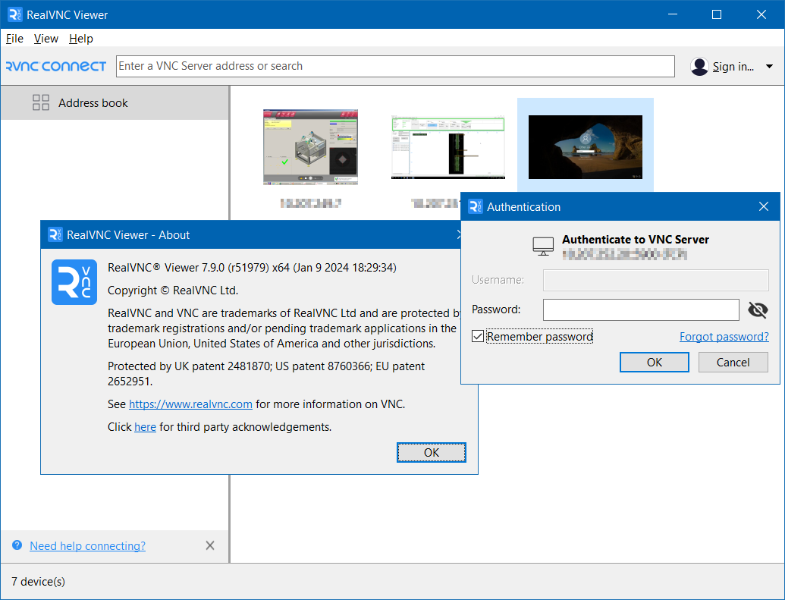Click the help question mark icon
The width and height of the screenshot is (785, 600).
pos(17,545)
